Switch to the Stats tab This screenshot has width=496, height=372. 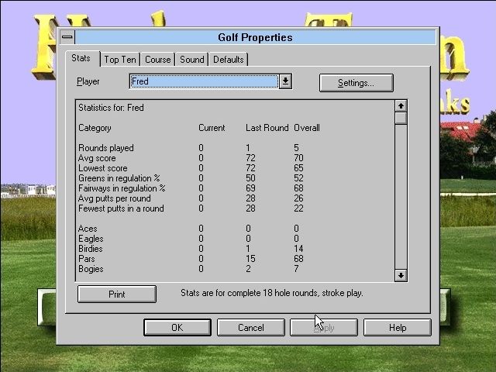81,59
